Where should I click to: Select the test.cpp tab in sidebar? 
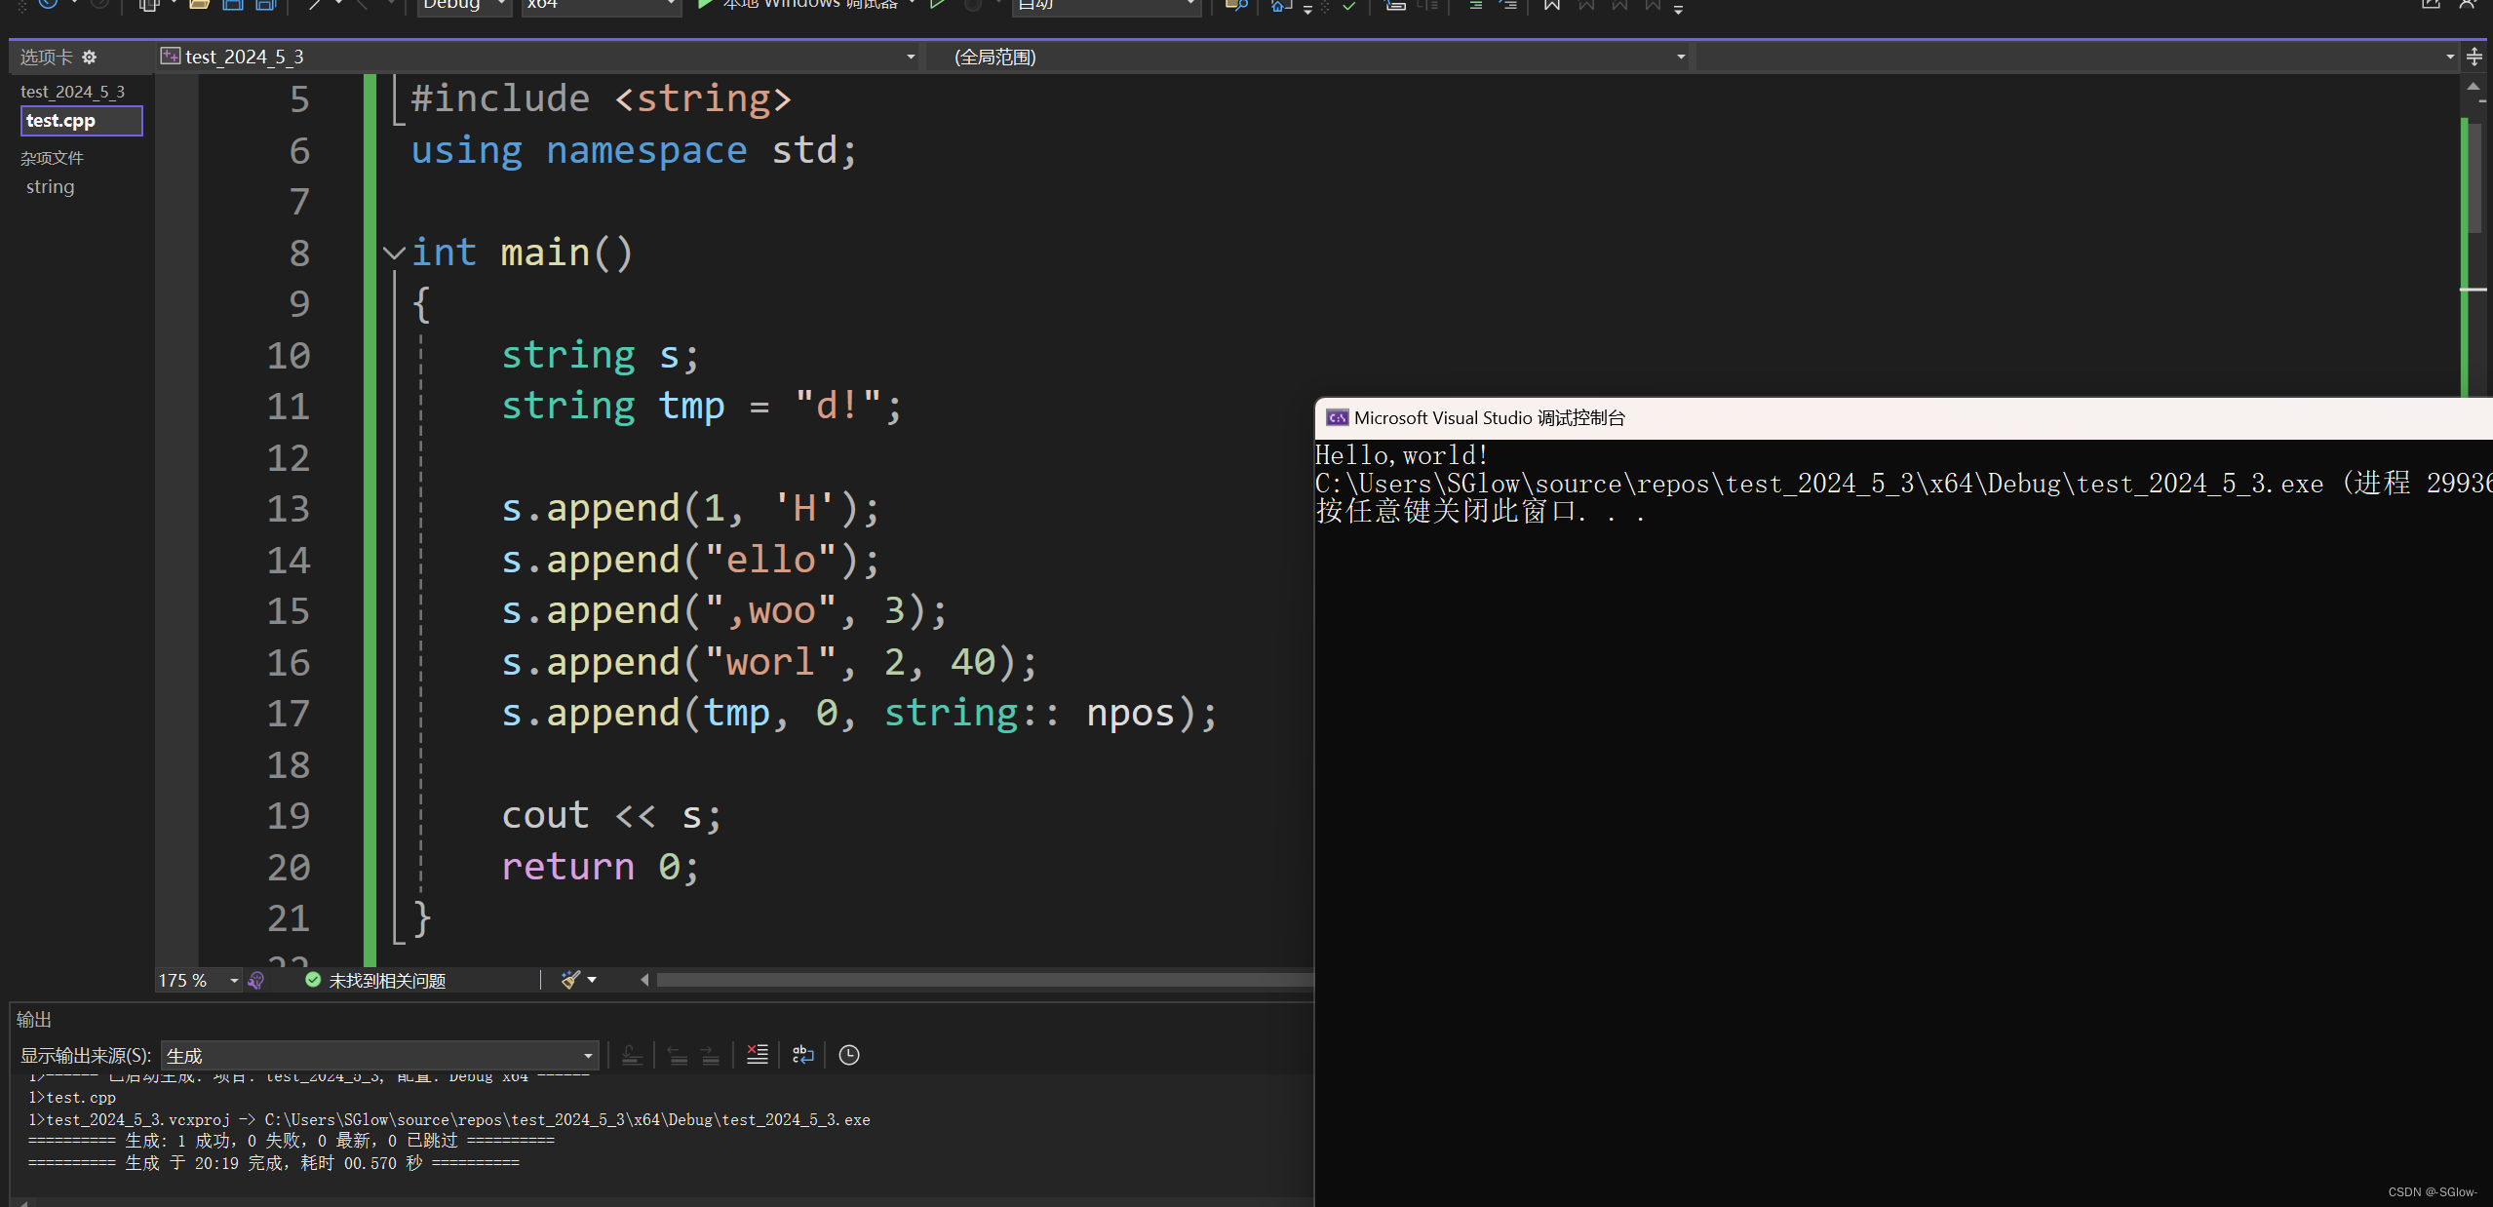(x=81, y=121)
